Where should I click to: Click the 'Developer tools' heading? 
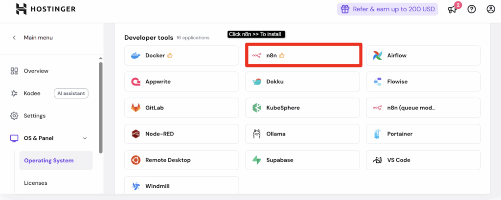[x=149, y=38]
